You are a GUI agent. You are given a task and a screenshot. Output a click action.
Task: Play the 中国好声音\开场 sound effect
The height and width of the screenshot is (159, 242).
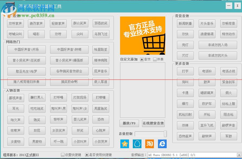pos(26,50)
